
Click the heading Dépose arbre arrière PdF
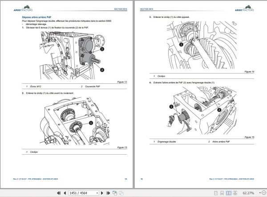[36, 17]
